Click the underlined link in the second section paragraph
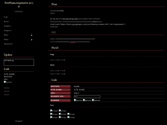167x125 pixels. click(73, 42)
